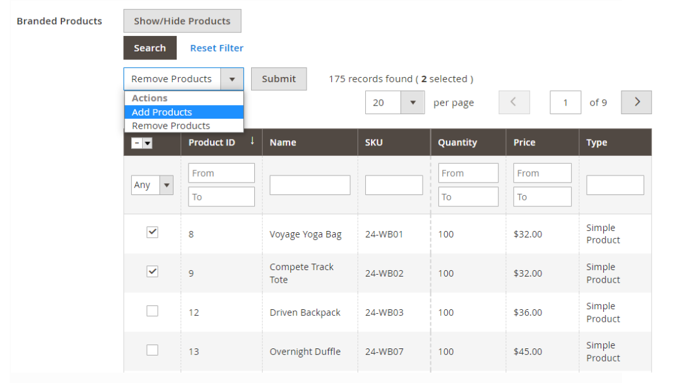Go to next page with right arrow
This screenshot has height=383, width=686.
pos(636,102)
